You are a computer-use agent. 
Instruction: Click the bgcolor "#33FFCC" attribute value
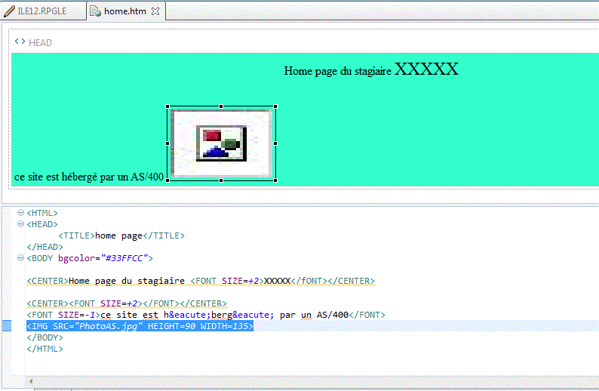click(124, 258)
